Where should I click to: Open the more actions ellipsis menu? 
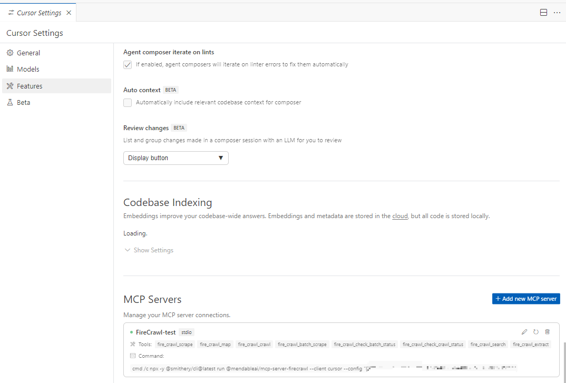tap(557, 12)
